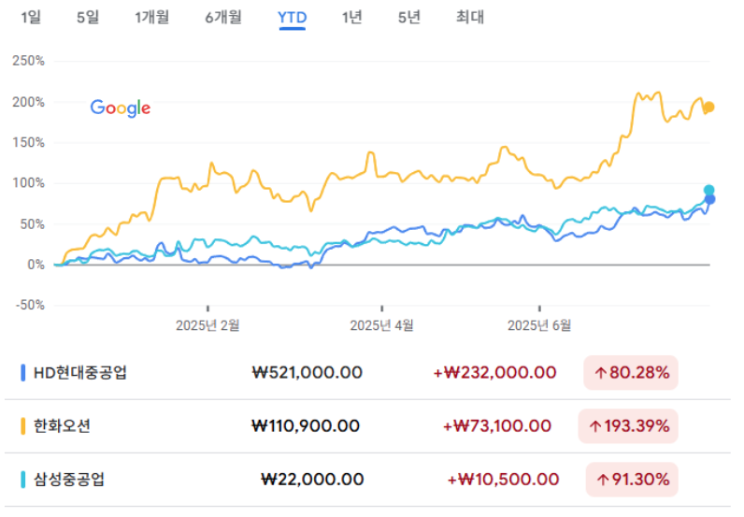Select the YTD tab
Viewport: 744px width, 517px height.
[x=293, y=18]
